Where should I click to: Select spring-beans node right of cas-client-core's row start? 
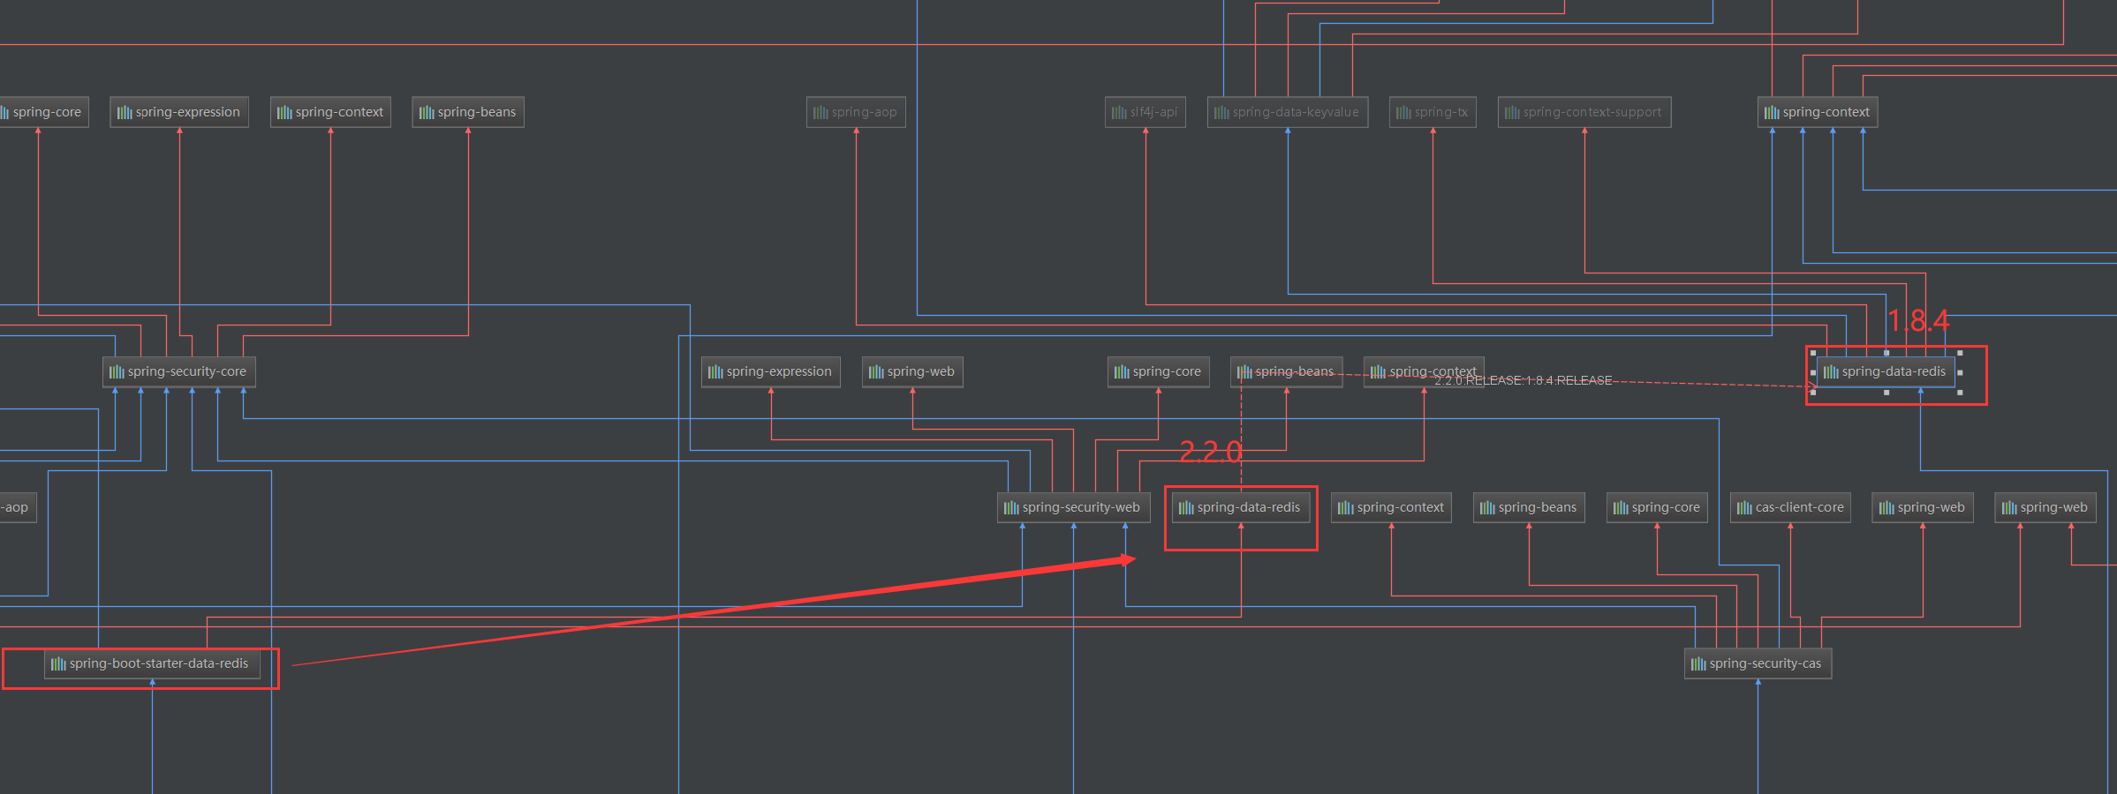pos(1529,508)
